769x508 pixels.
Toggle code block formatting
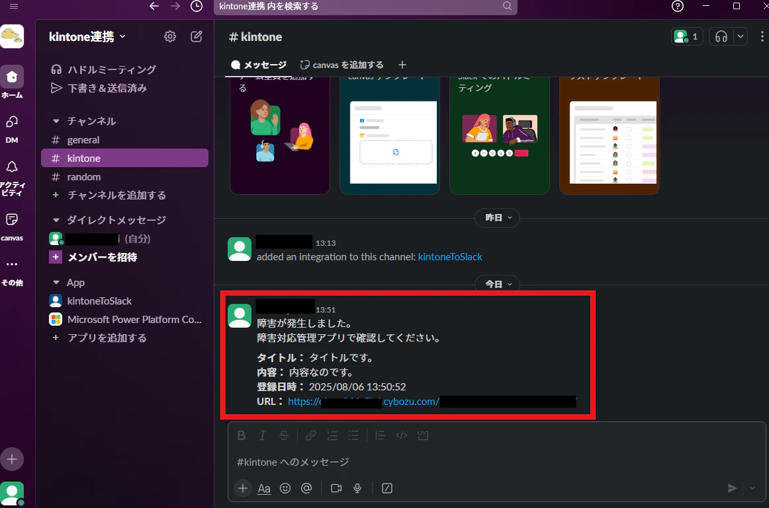click(x=423, y=435)
